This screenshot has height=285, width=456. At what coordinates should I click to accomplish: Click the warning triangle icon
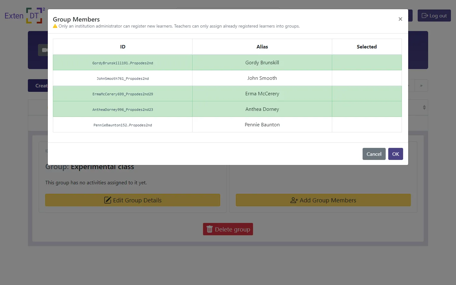pos(55,26)
